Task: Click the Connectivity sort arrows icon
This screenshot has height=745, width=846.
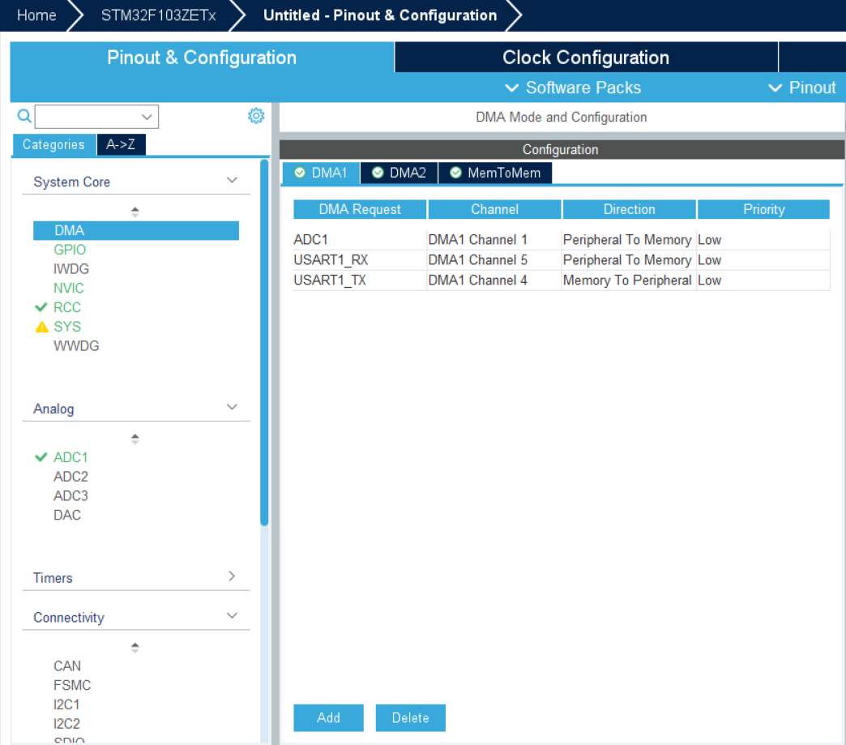Action: click(135, 647)
